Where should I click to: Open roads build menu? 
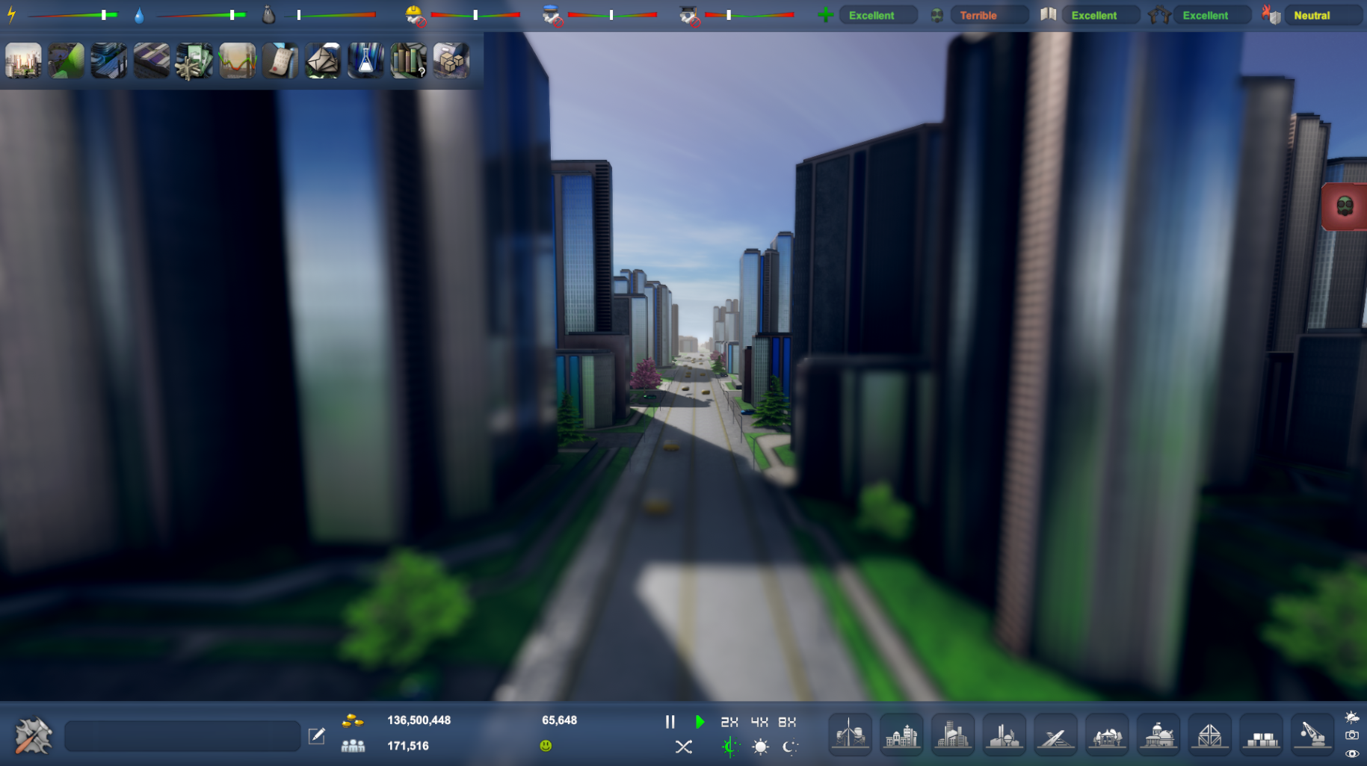coord(1055,735)
